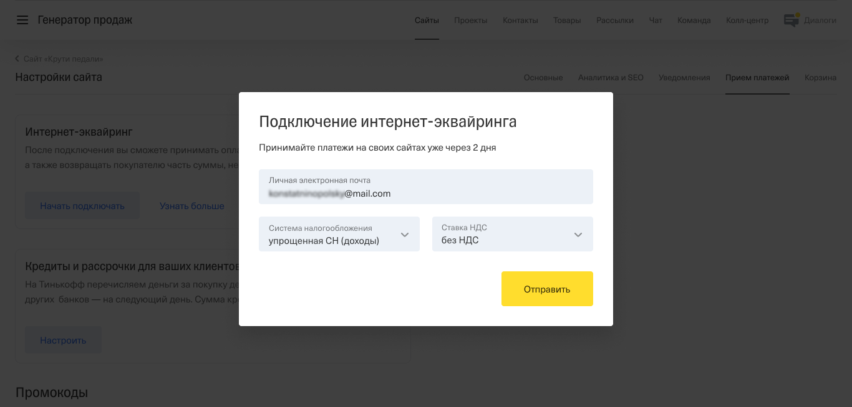The width and height of the screenshot is (852, 407).
Task: Select the Аналитика и SEO tab
Action: tap(611, 78)
